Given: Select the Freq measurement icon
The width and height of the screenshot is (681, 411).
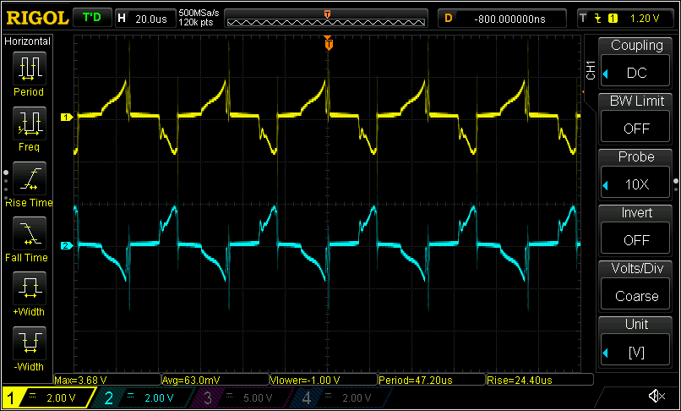Looking at the screenshot, I should pyautogui.click(x=29, y=123).
